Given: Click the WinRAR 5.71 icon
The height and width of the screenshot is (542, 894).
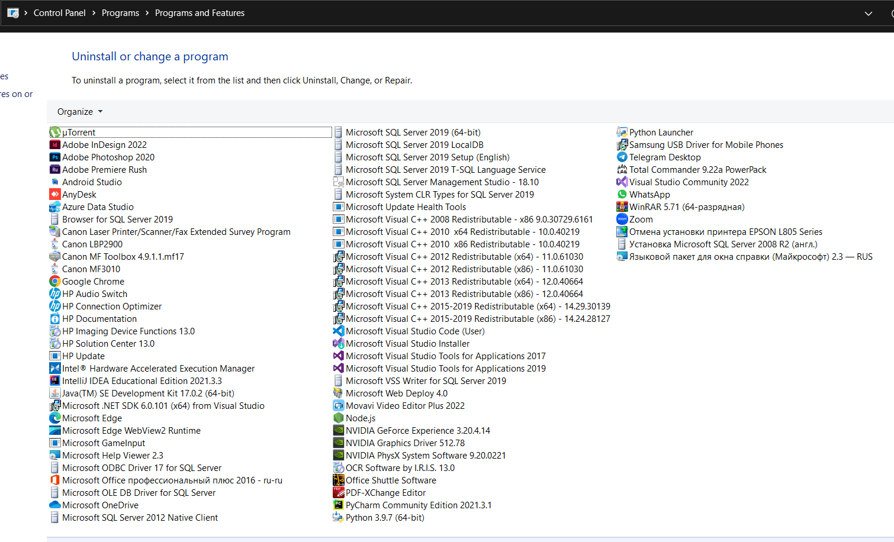Looking at the screenshot, I should 622,207.
